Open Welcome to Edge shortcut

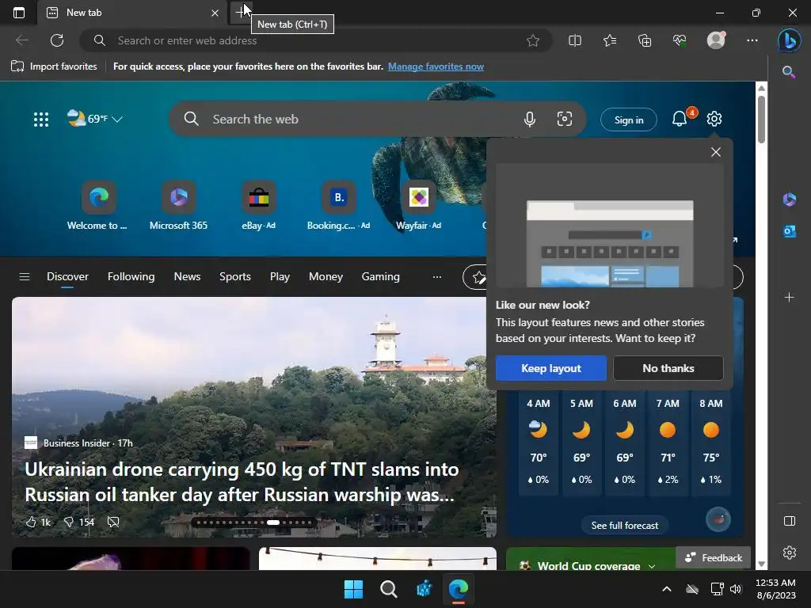click(97, 205)
